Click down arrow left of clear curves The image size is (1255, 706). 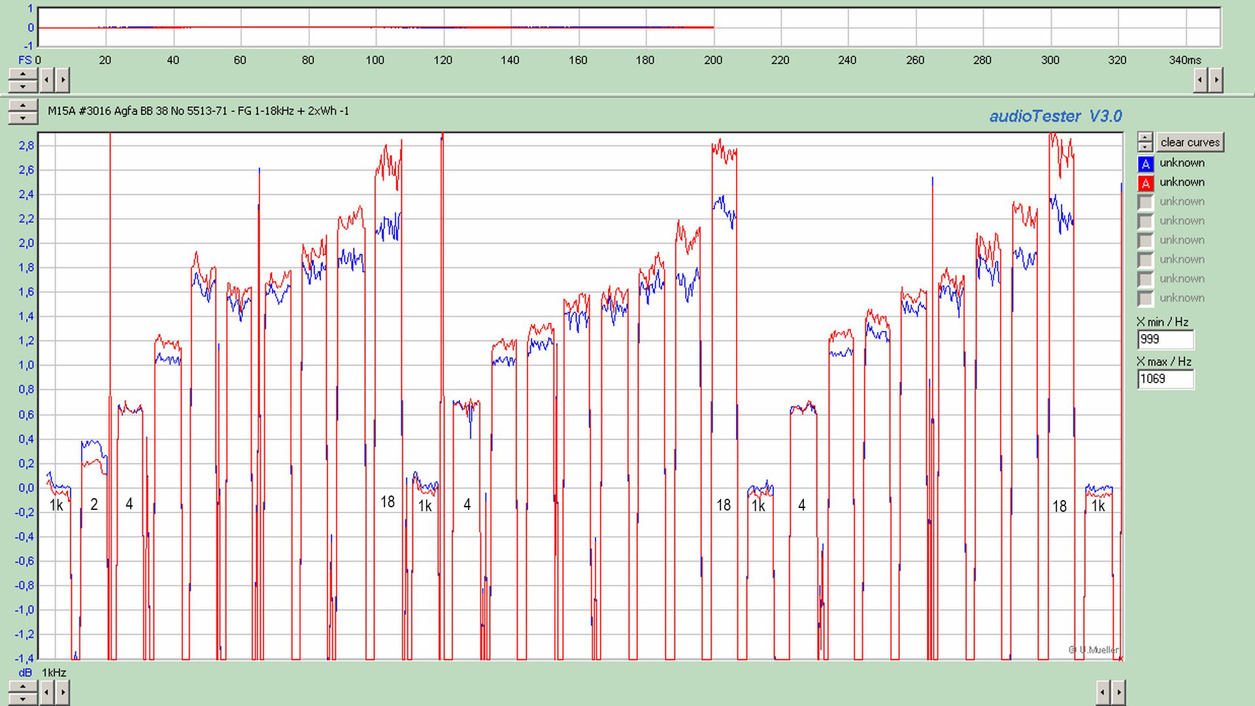pos(1145,147)
